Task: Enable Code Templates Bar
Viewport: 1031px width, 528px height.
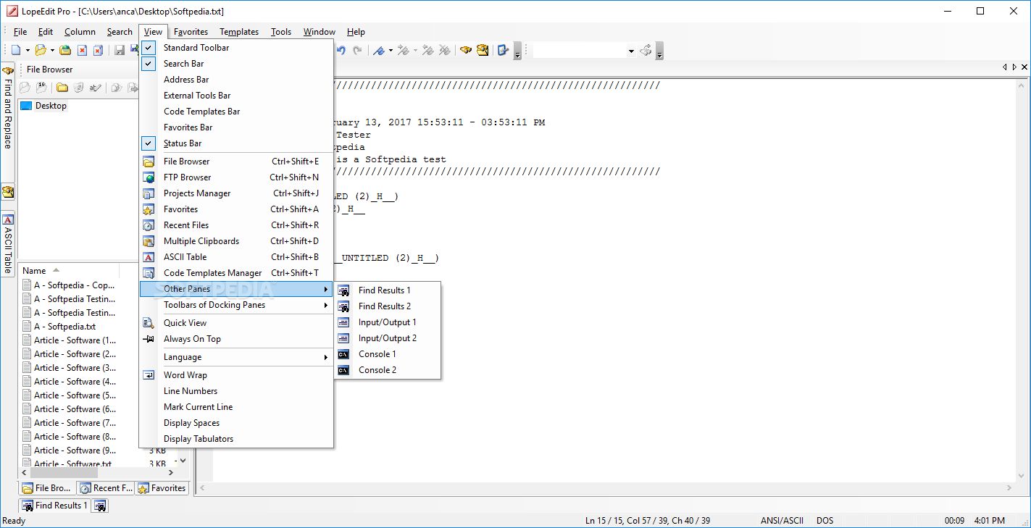Action: (236, 112)
